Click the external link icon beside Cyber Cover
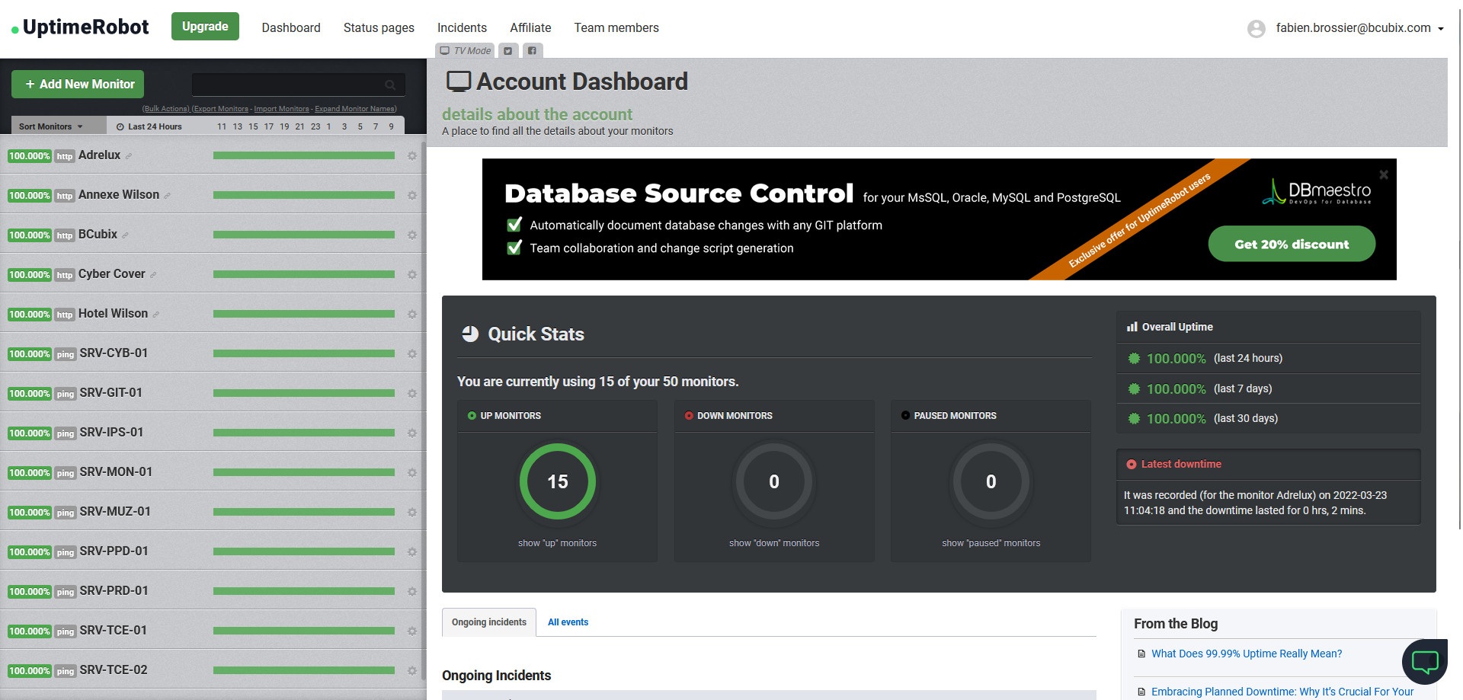 pos(153,275)
